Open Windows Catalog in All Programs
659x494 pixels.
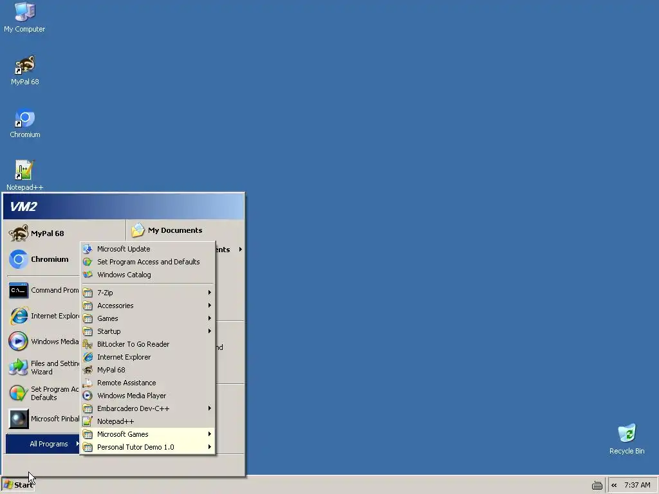point(147,275)
